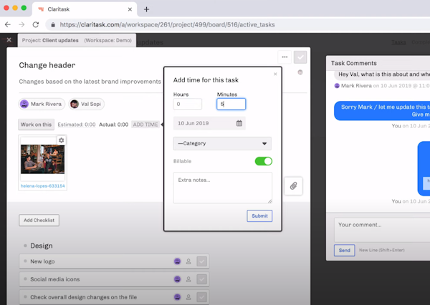Open the three-dots task options menu
Screen dimensions: 430x305
coord(285,57)
